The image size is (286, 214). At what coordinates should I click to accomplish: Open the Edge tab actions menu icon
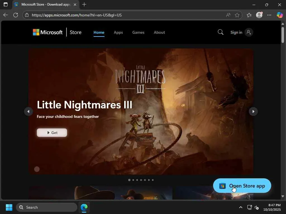[x=6, y=4]
